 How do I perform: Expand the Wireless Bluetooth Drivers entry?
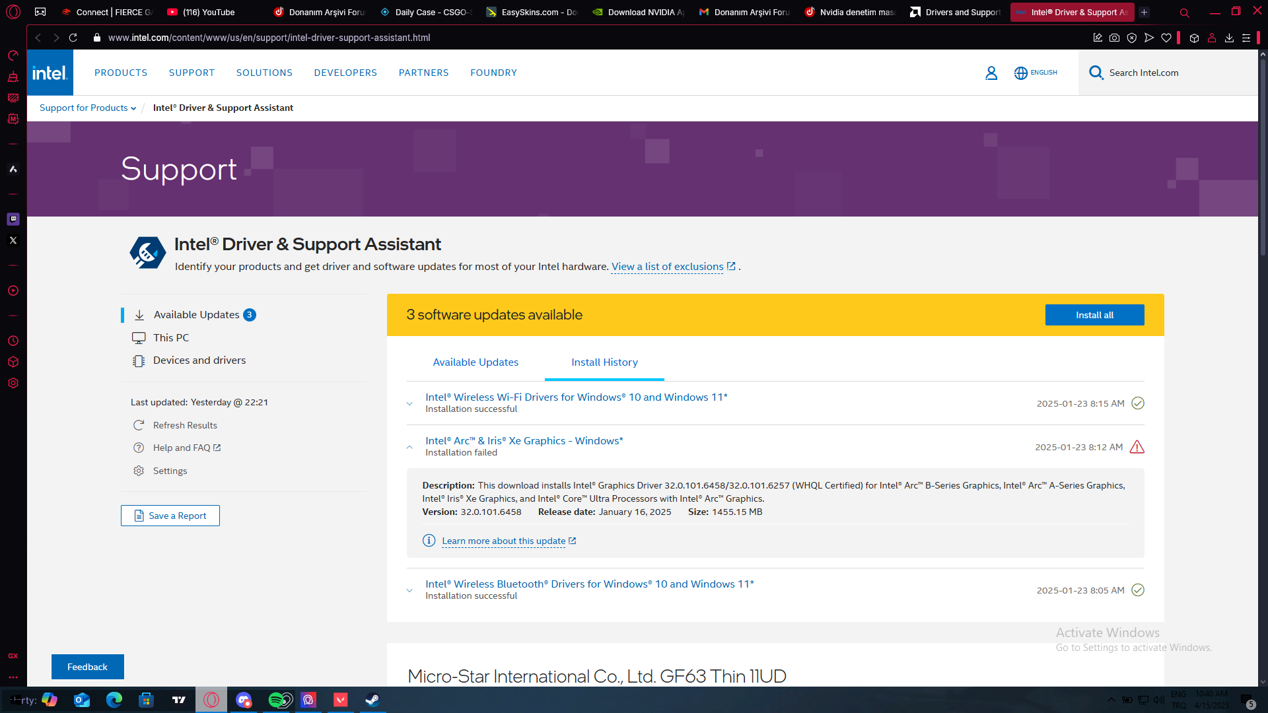pos(409,590)
